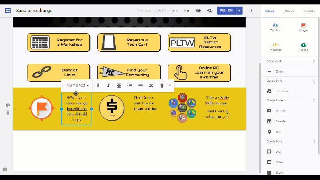Switch to the Themes tab
Viewport: 320px width, 180px height.
coord(309,11)
